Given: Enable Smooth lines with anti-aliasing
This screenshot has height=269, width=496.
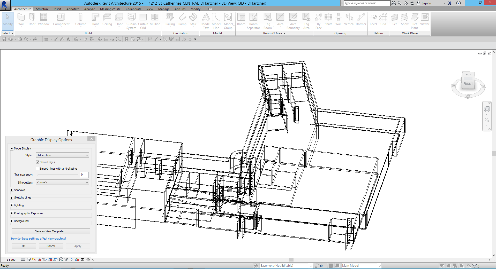Looking at the screenshot, I should point(38,169).
